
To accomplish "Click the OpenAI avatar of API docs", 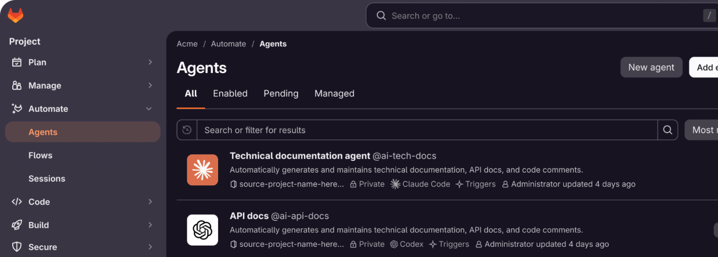I will point(202,230).
